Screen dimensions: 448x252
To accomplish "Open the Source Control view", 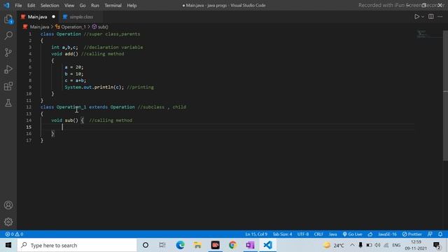I will click(8, 52).
